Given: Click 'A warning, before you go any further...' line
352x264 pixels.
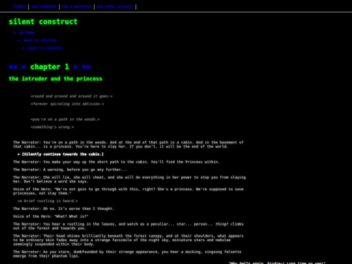Looking at the screenshot, I should click(70, 169).
